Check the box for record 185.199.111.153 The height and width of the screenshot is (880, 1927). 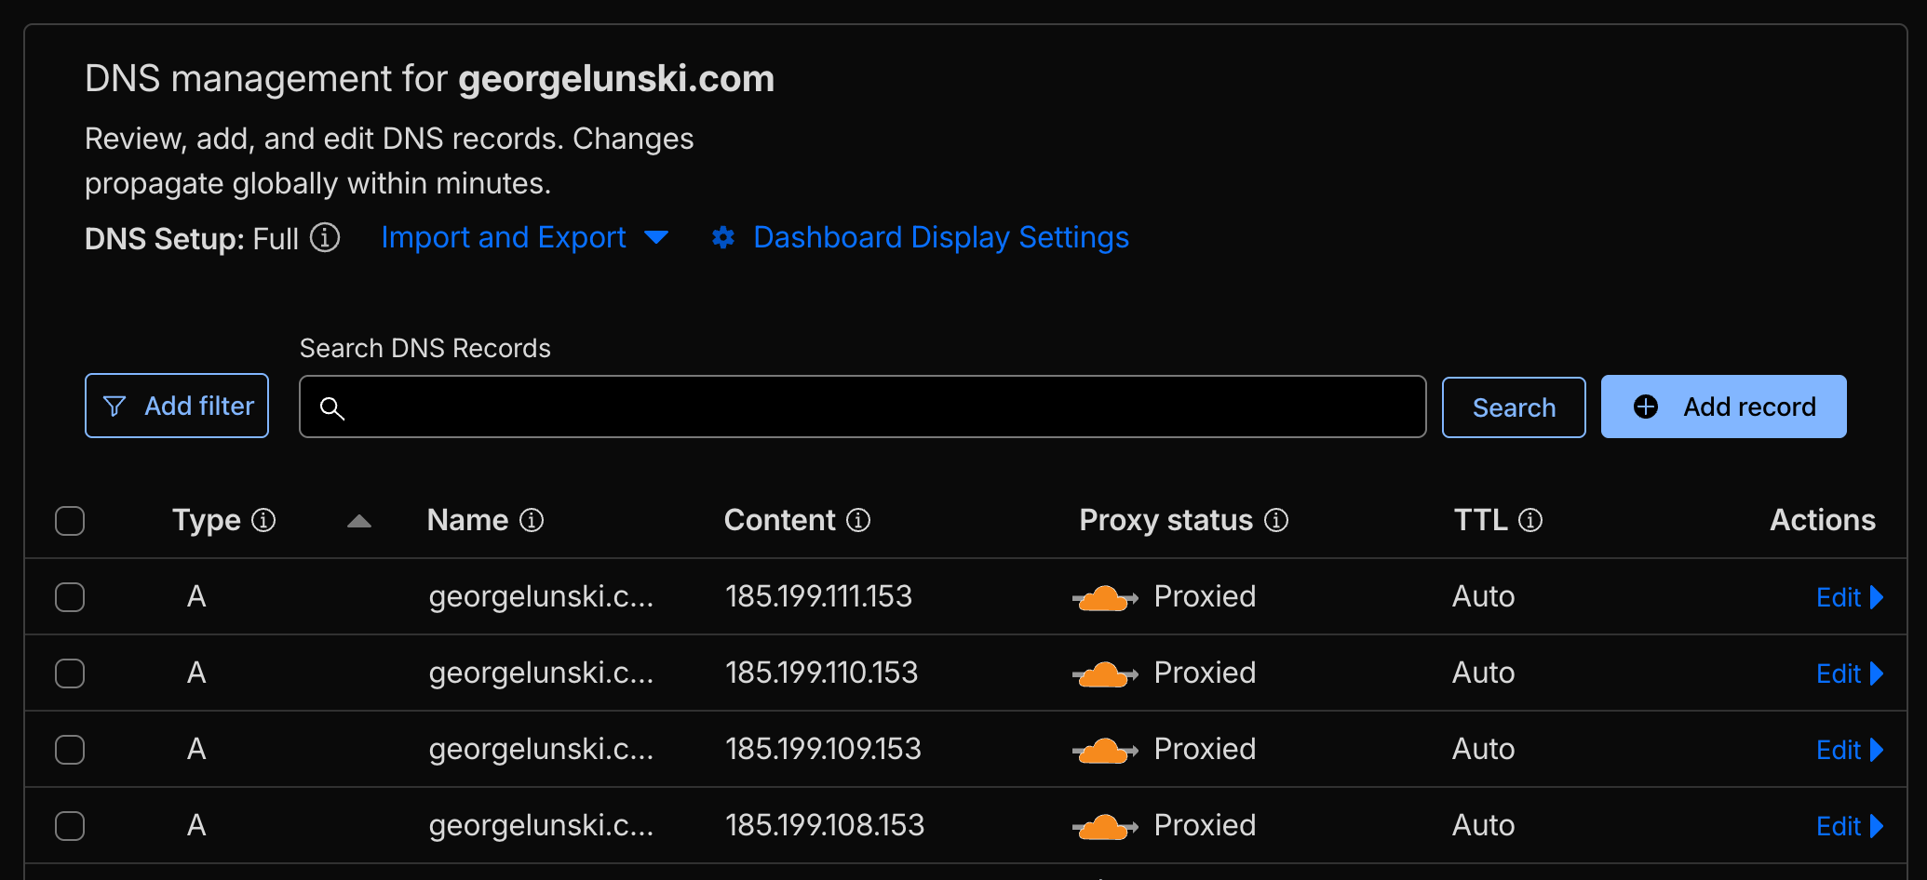click(70, 597)
